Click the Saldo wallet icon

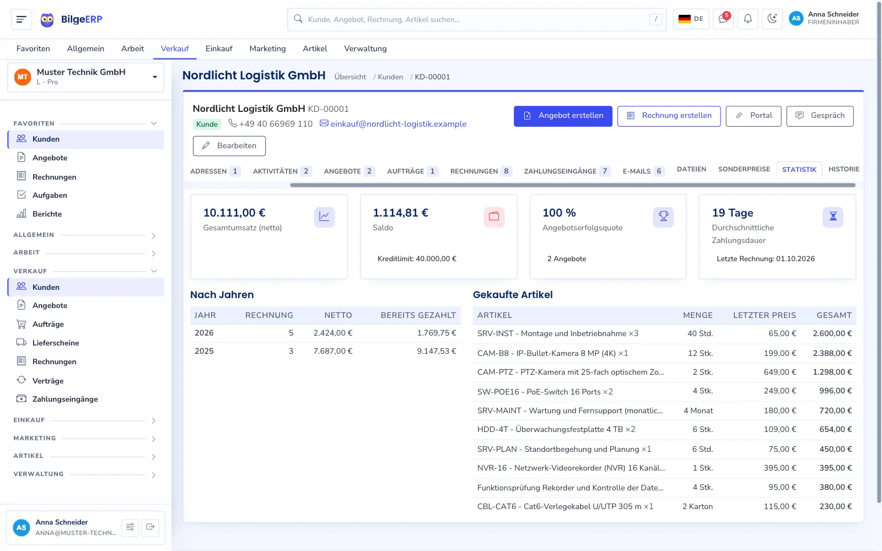click(x=494, y=217)
